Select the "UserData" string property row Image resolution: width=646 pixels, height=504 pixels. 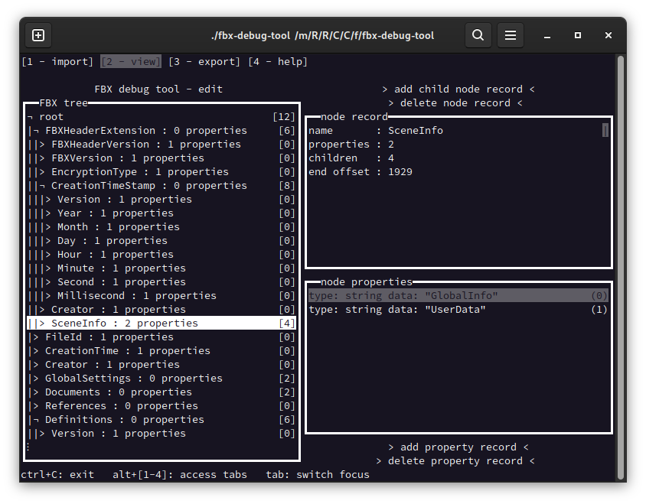pyautogui.click(x=458, y=310)
